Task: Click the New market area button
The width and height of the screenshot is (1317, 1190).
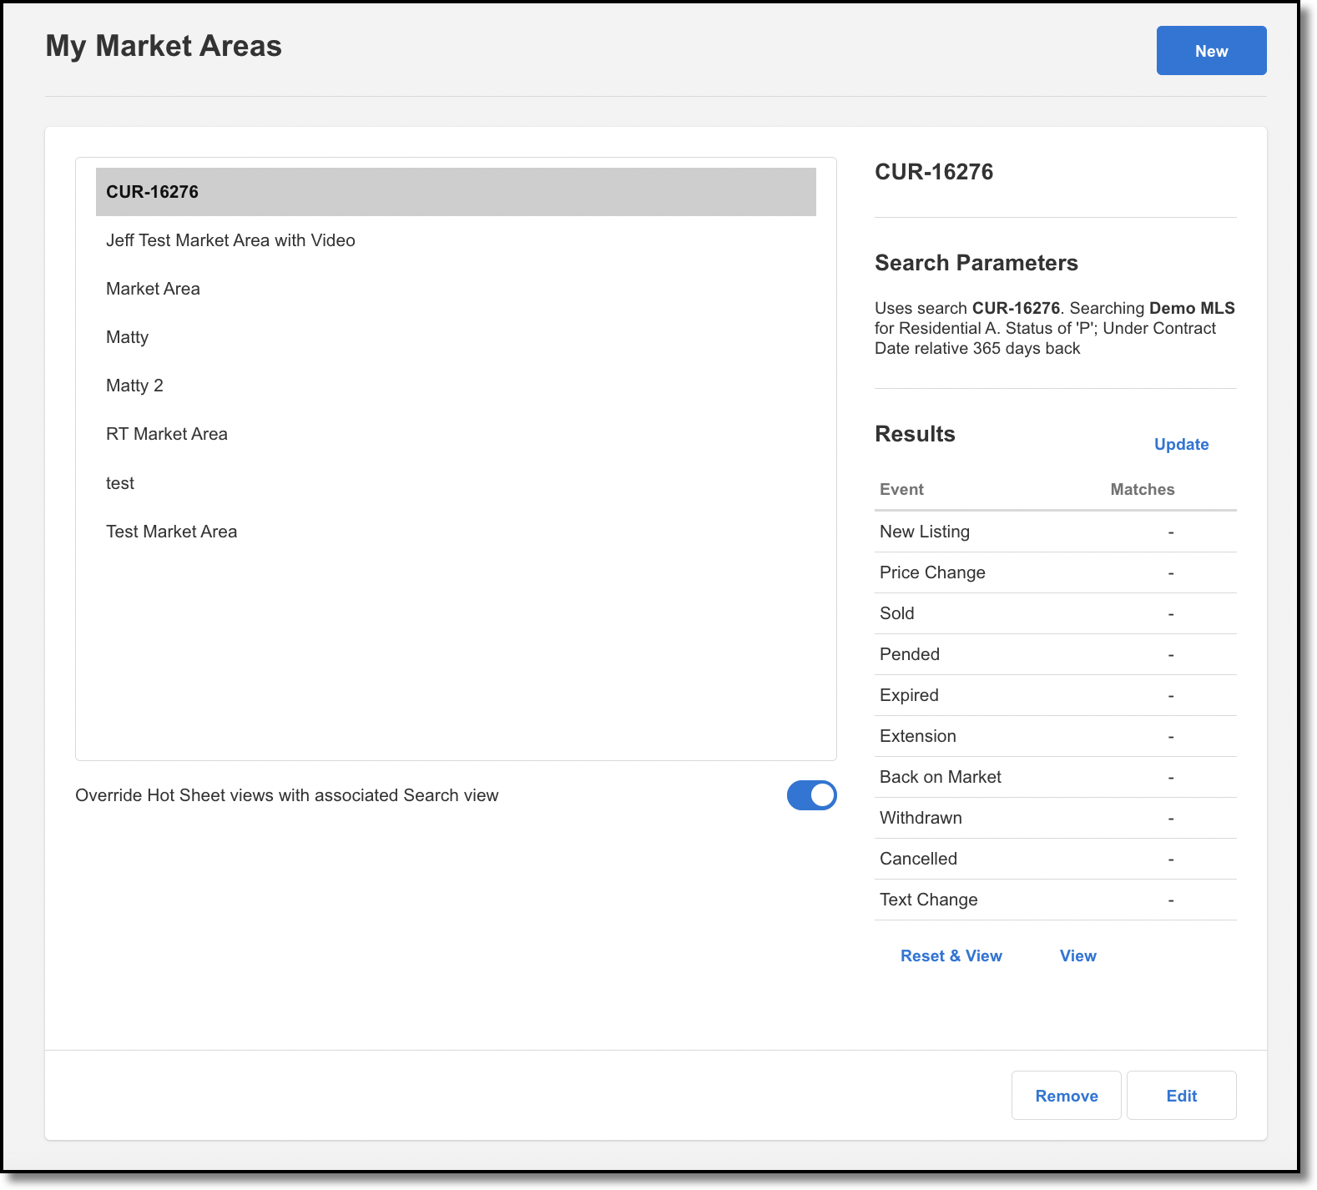Action: (1211, 51)
